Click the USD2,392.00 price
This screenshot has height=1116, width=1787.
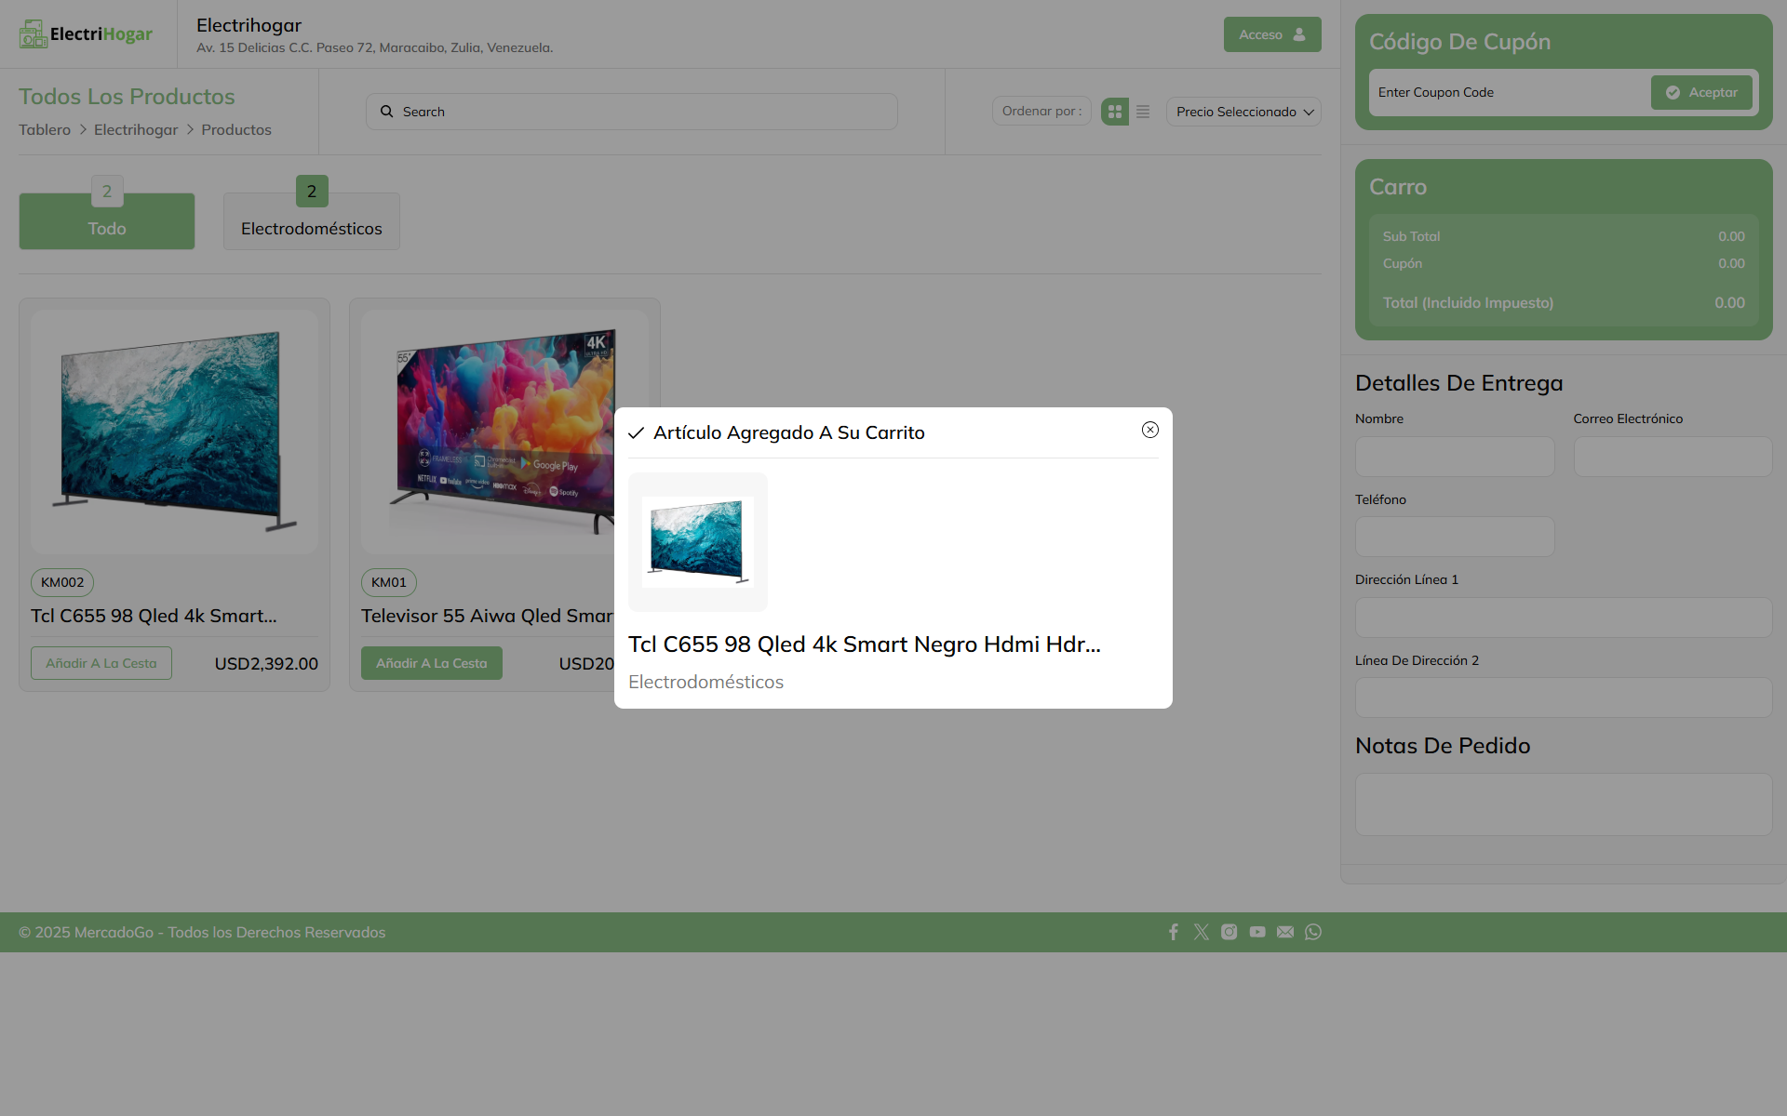(266, 663)
